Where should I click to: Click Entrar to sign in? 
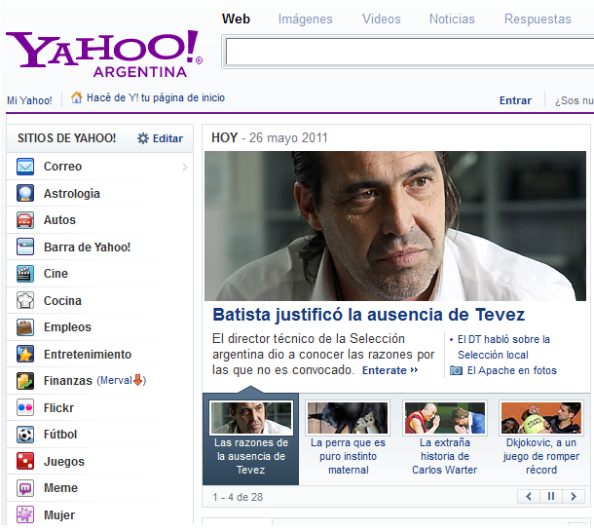click(515, 100)
